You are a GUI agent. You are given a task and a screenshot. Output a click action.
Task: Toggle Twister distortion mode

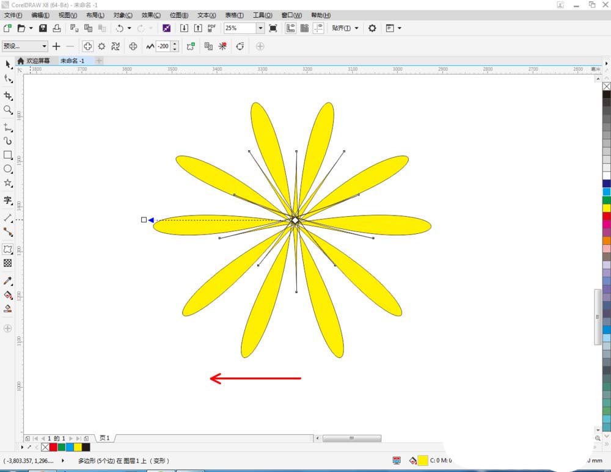[x=115, y=46]
